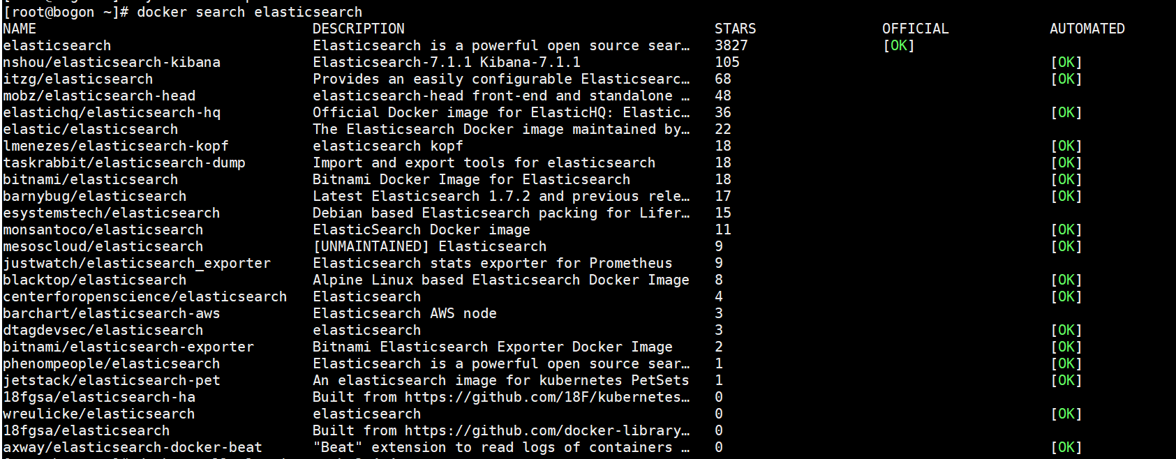Select the image name justwatch/elasticsearch_exporter
Image resolution: width=1176 pixels, height=459 pixels.
click(x=137, y=263)
